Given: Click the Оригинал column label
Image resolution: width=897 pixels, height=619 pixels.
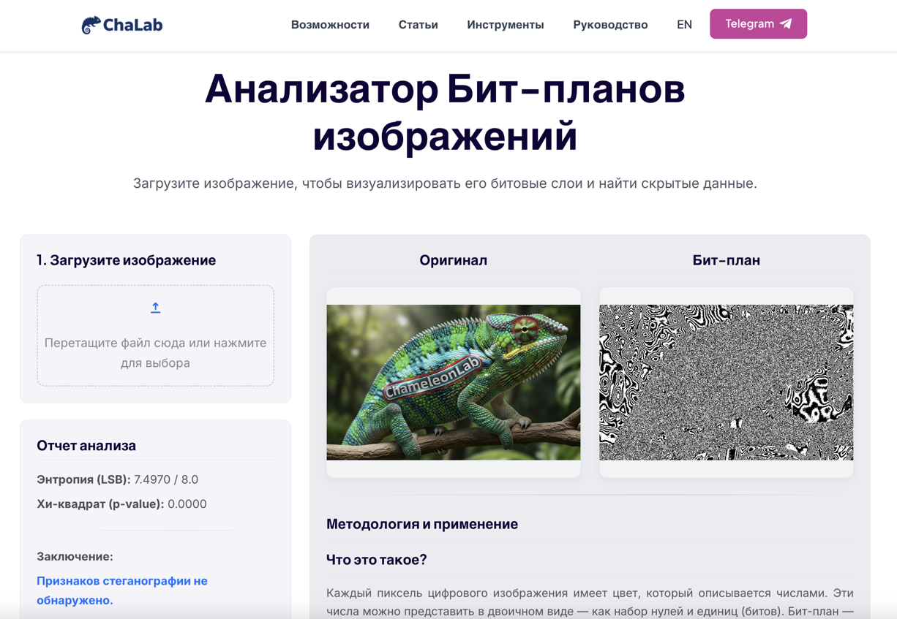Looking at the screenshot, I should tap(453, 260).
